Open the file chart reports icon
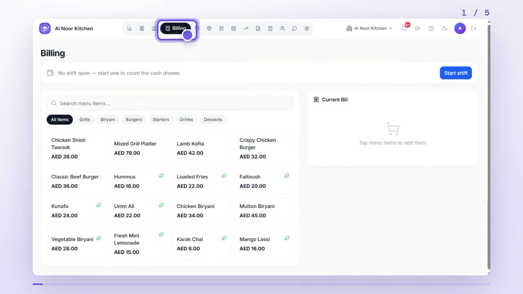 coord(258,29)
